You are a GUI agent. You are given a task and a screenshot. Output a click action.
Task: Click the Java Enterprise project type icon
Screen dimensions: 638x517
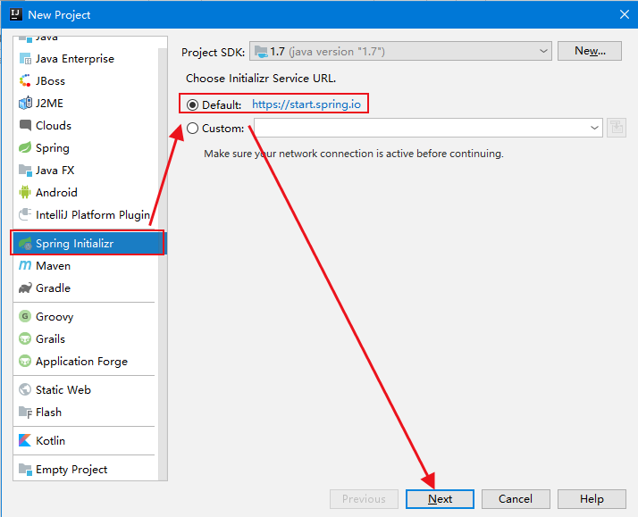(25, 59)
